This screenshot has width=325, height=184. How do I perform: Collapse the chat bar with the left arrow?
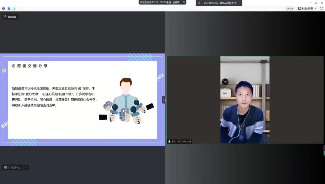point(26,168)
